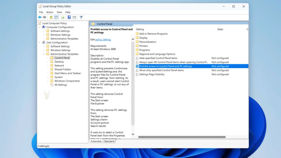Click Display folder icon in list
The image size is (281, 158).
tap(137, 38)
